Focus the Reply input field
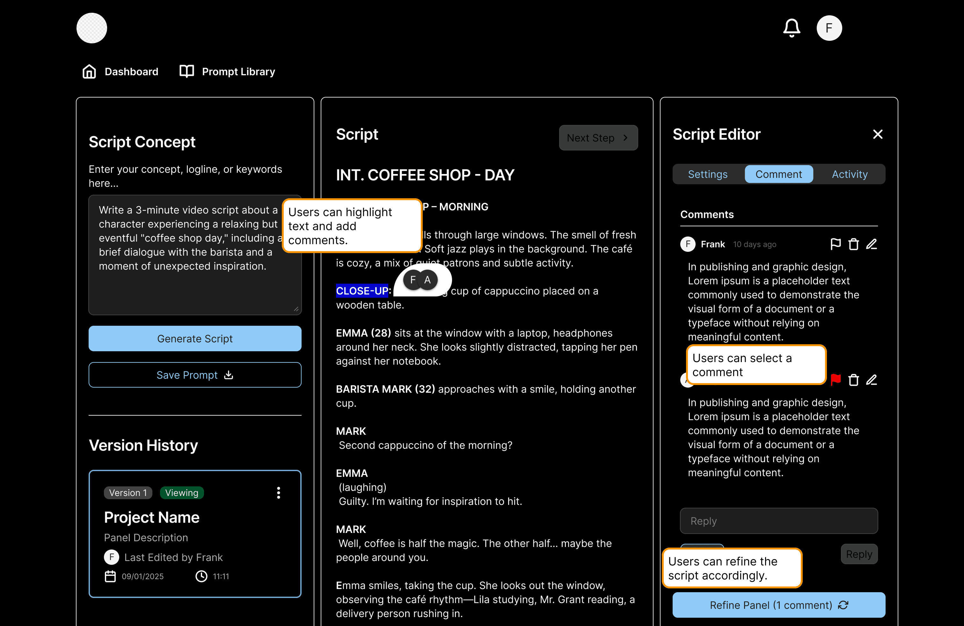This screenshot has width=964, height=626. [x=778, y=521]
